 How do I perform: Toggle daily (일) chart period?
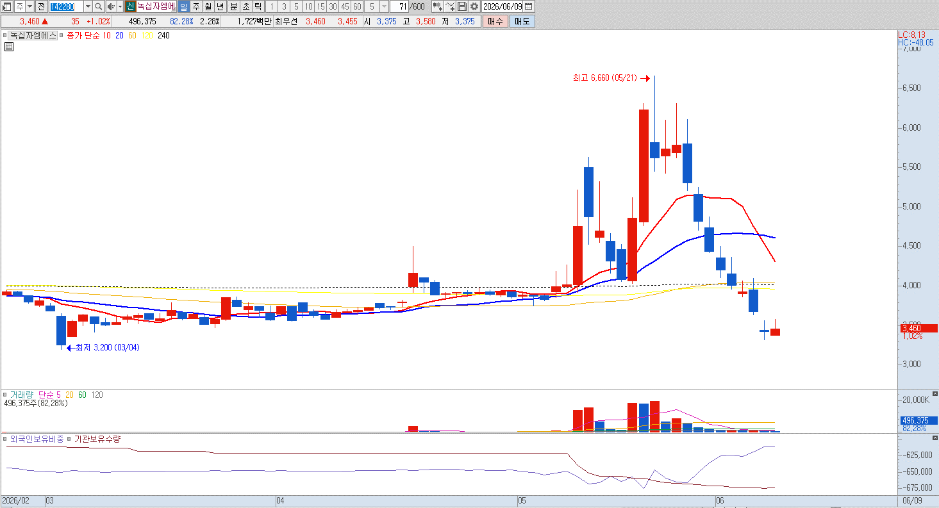[x=184, y=6]
